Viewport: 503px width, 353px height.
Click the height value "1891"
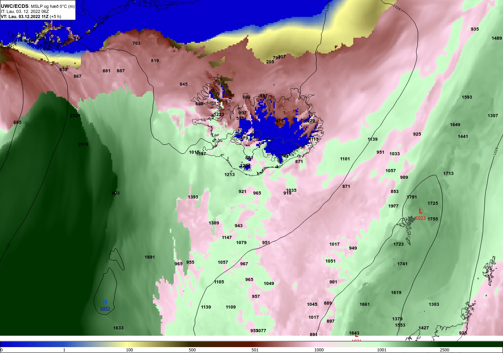(x=150, y=257)
